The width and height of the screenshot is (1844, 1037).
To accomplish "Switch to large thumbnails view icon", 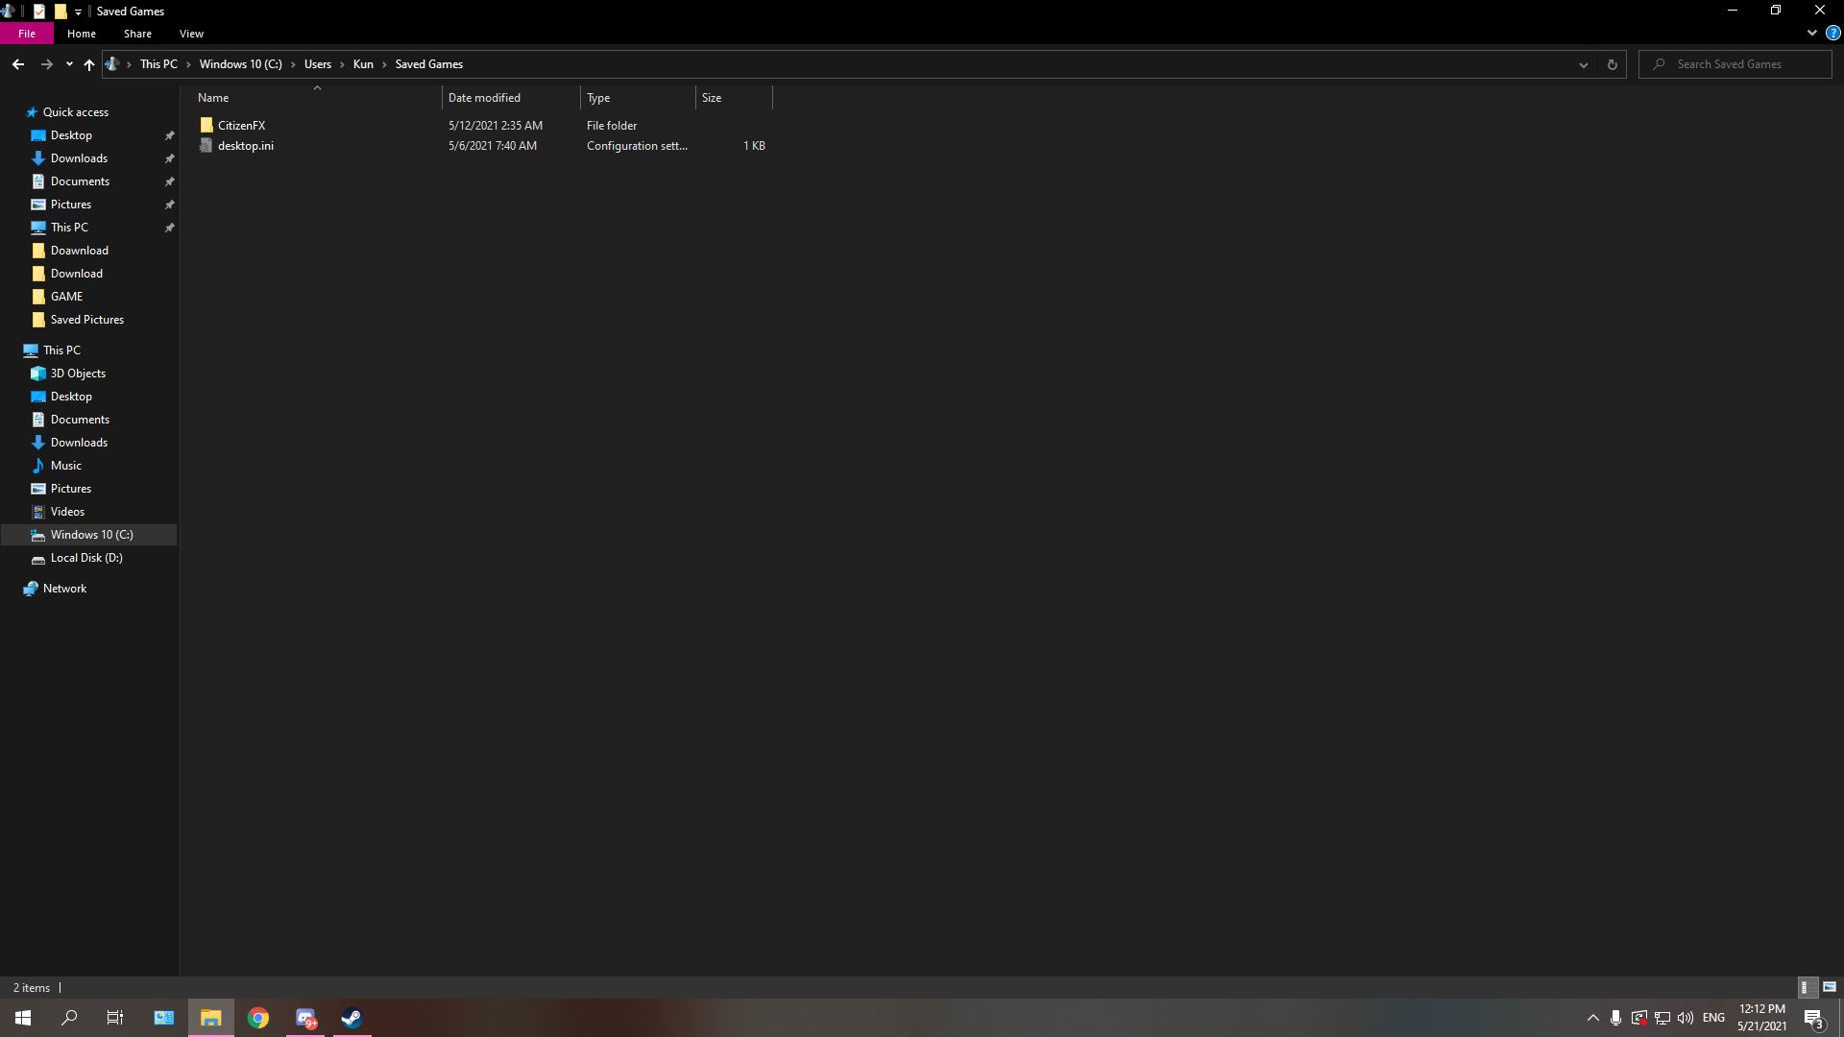I will pyautogui.click(x=1829, y=987).
